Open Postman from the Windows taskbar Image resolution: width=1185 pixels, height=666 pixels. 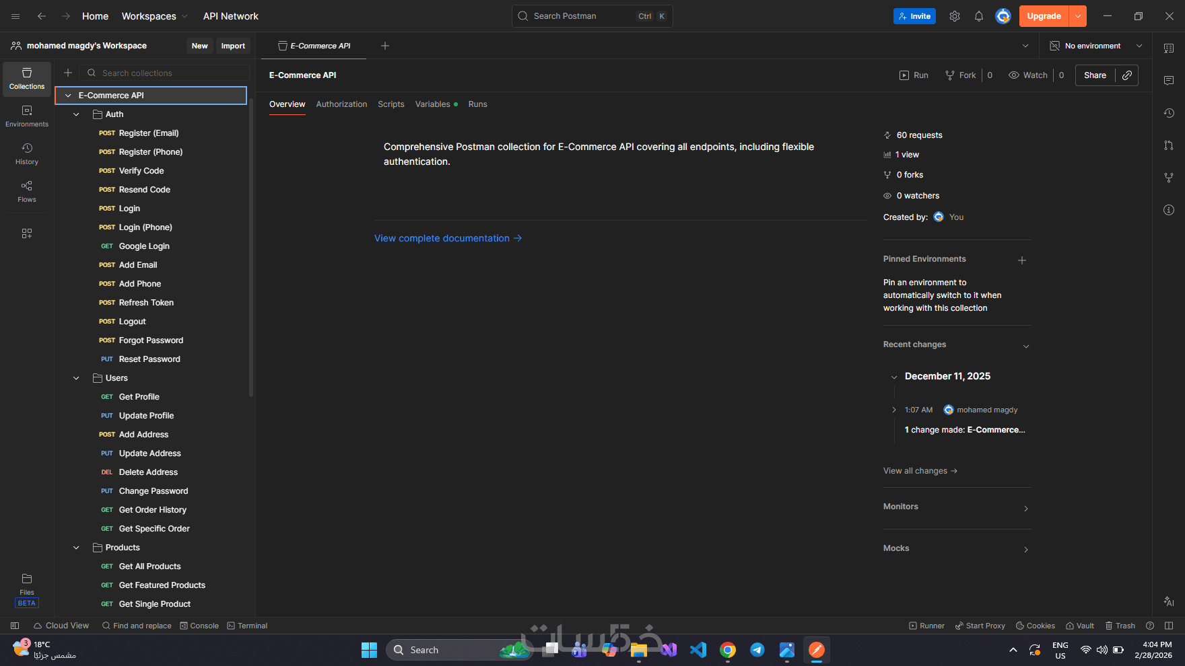(817, 650)
